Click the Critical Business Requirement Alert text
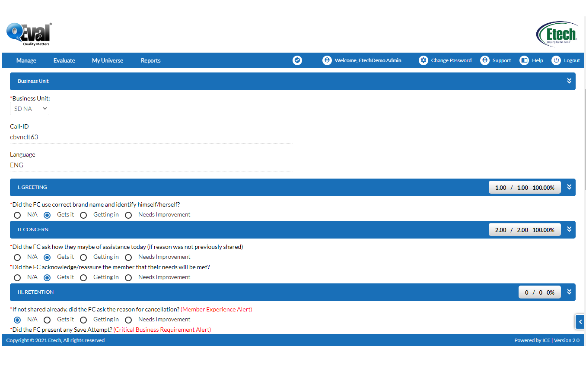This screenshot has height=377, width=586. [162, 330]
